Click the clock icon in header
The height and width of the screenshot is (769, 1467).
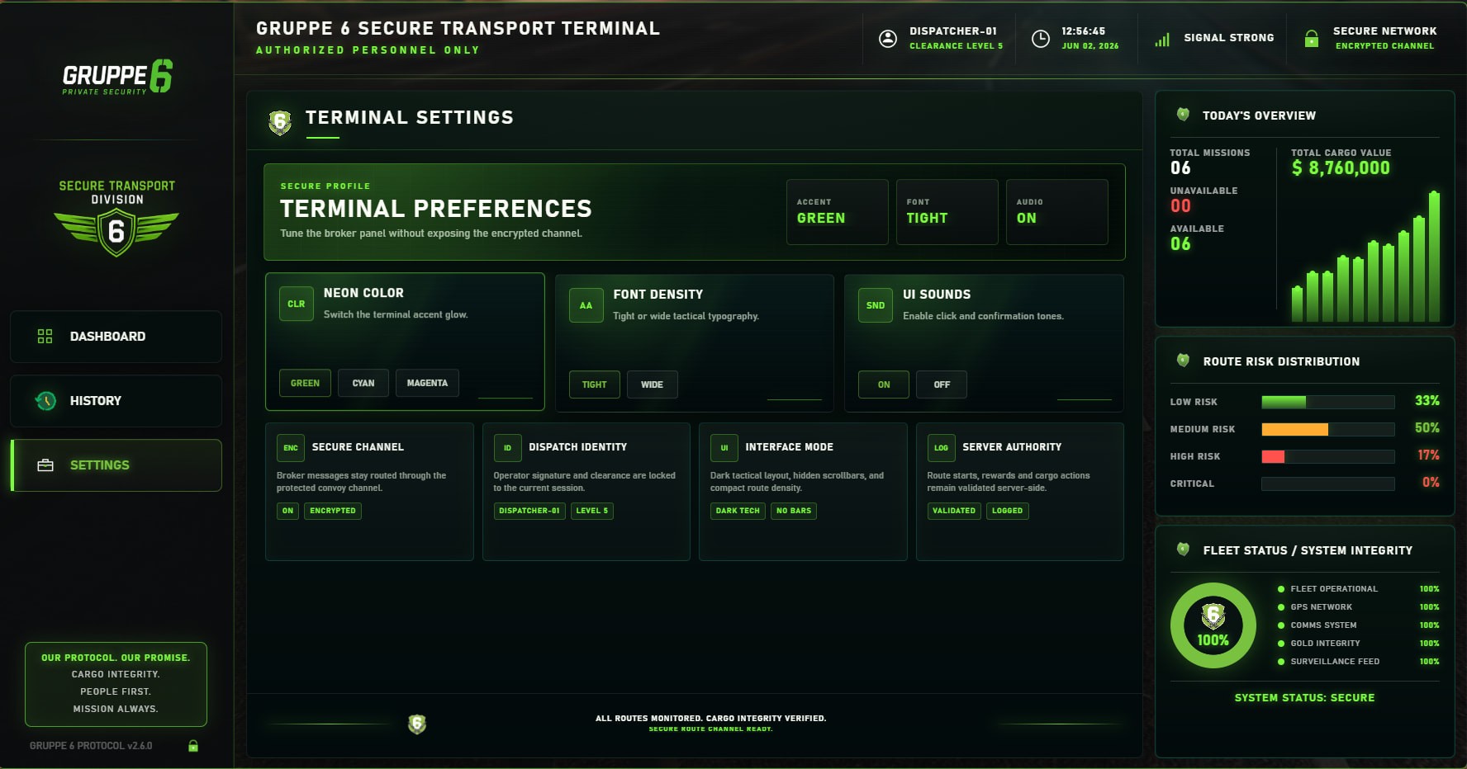tap(1041, 38)
